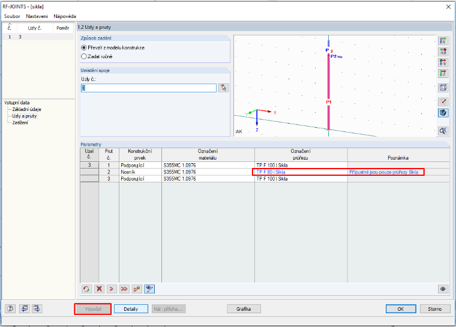Image resolution: width=456 pixels, height=327 pixels.
Task: Click the red X delete icon
Action: (x=99, y=289)
